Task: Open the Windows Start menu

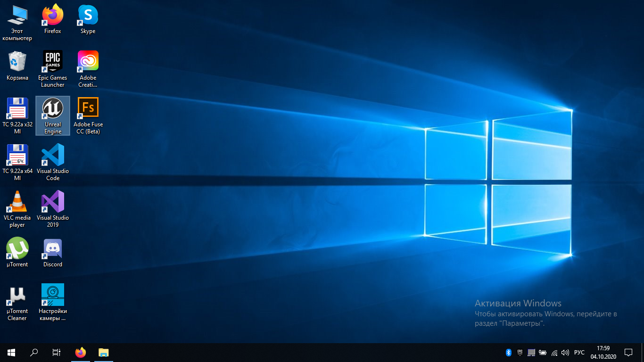Action: (x=11, y=353)
